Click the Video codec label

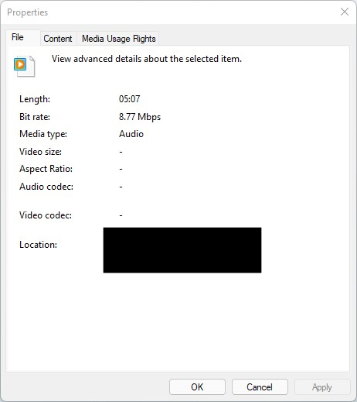tap(46, 215)
